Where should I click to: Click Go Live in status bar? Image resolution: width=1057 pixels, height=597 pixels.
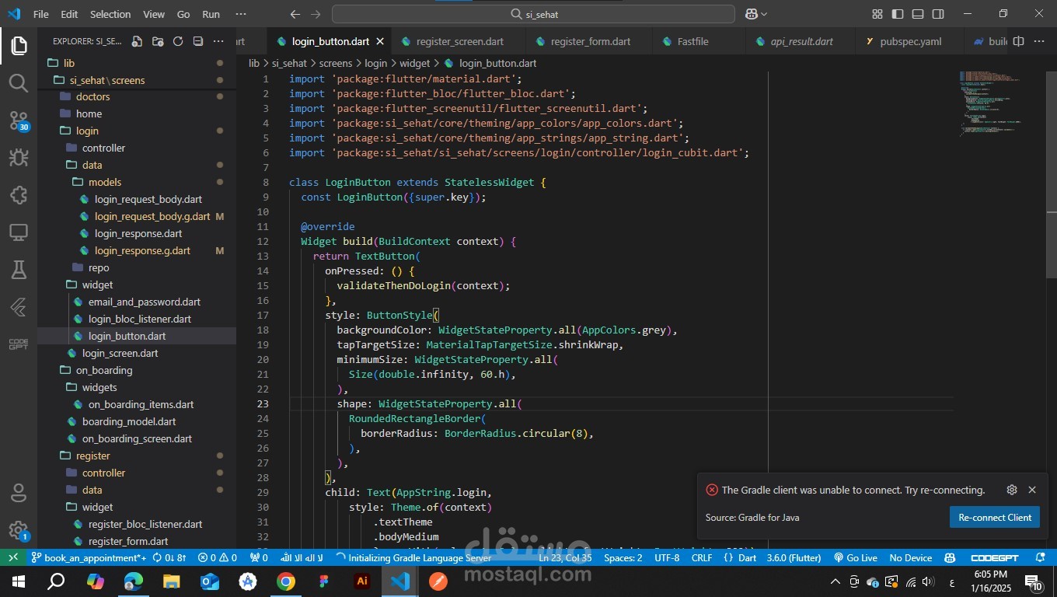(x=855, y=557)
